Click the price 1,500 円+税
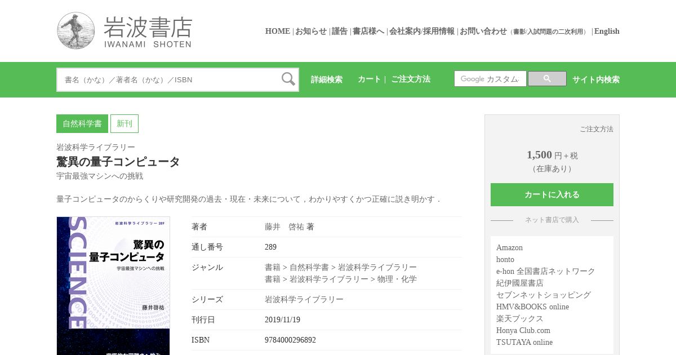This screenshot has width=676, height=355. pos(552,155)
